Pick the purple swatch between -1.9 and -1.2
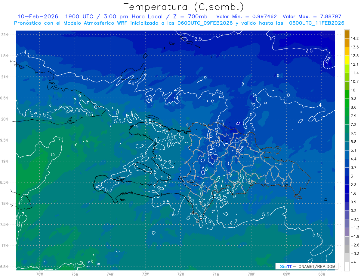The width and height of the screenshot is (361, 278). pyautogui.click(x=347, y=232)
